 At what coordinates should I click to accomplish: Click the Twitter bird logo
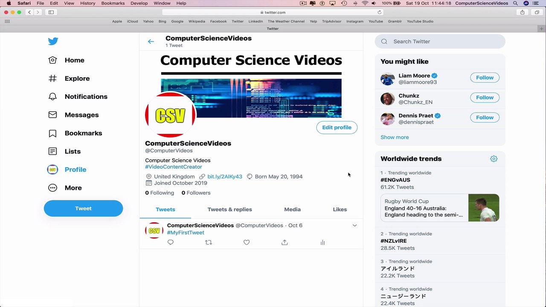point(53,41)
